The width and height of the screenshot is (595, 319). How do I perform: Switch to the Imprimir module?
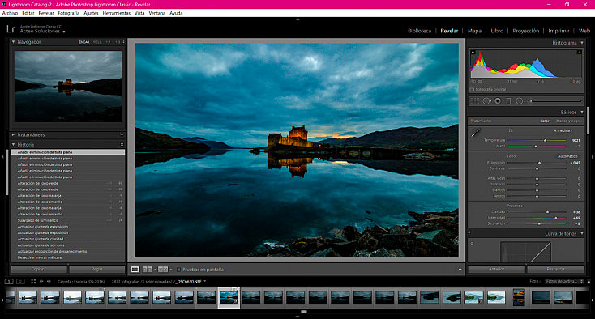tap(559, 31)
